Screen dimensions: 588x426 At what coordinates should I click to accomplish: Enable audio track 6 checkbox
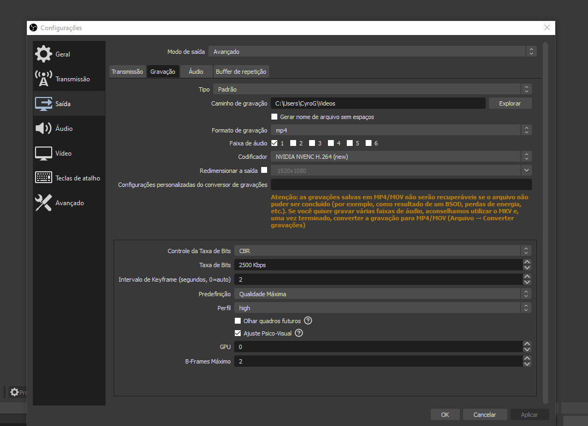tap(368, 143)
